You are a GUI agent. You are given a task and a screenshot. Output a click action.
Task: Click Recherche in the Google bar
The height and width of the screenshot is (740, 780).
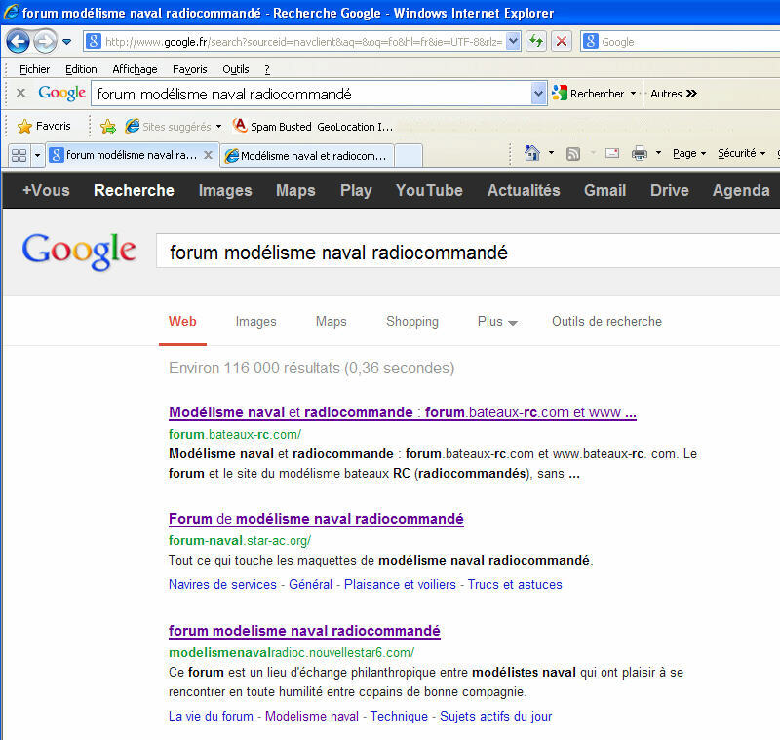(134, 190)
